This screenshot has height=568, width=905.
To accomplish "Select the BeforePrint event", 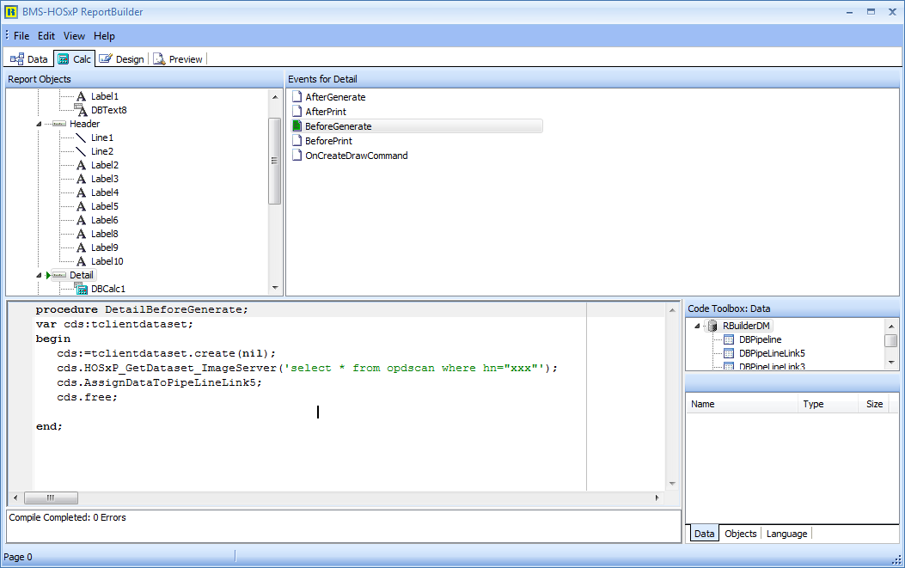I will [328, 141].
